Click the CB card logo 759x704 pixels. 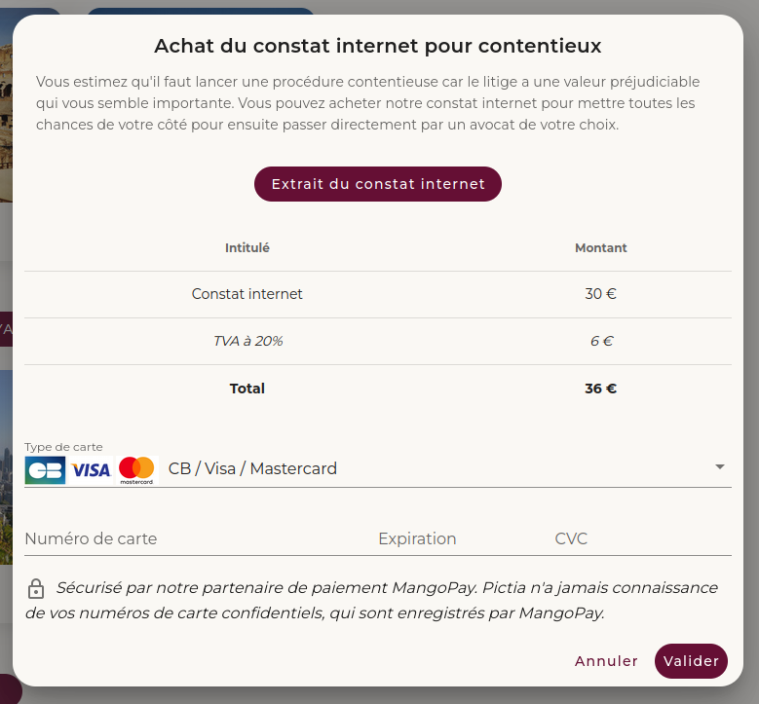tap(45, 469)
